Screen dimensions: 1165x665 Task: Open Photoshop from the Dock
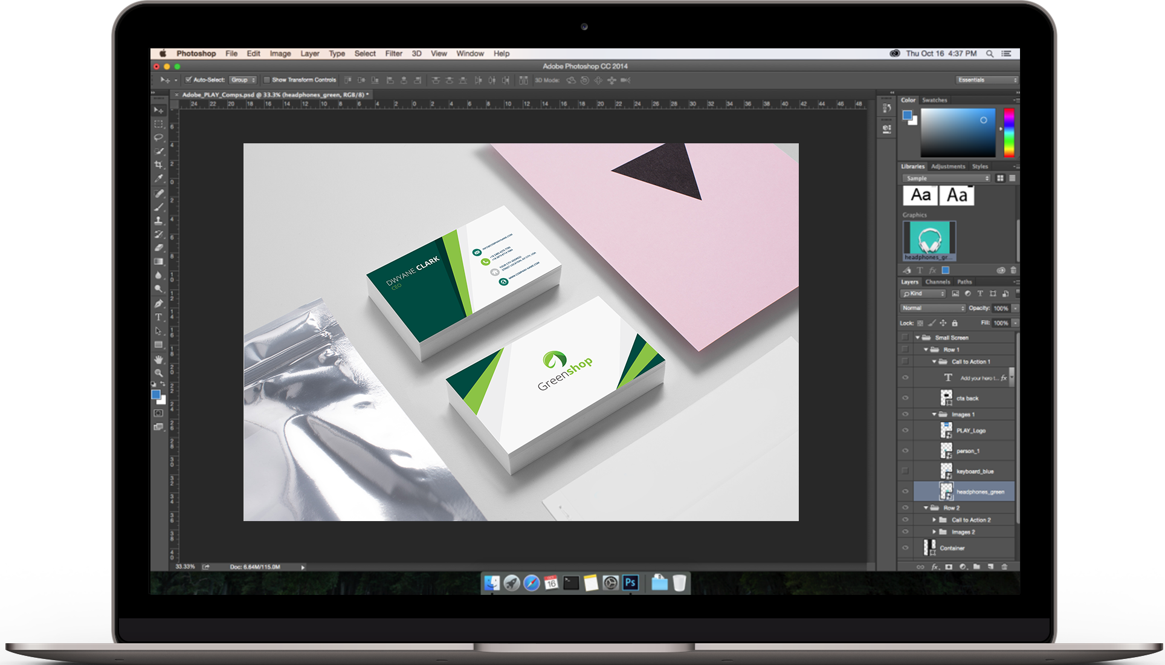631,582
